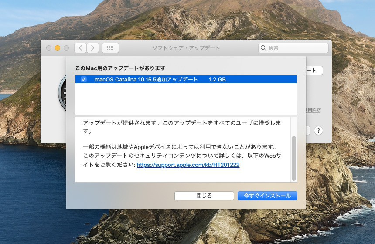This screenshot has width=375, height=244.
Task: Click the magnifier icon in search field
Action: coord(263,48)
